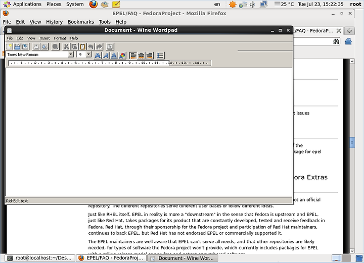This screenshot has height=263, width=364.
Task: Click the Find icon in Wordpad toolbar
Action: point(55,46)
